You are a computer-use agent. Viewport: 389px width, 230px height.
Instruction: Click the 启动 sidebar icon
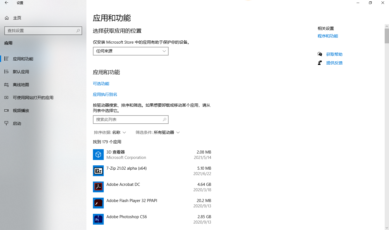click(6, 123)
